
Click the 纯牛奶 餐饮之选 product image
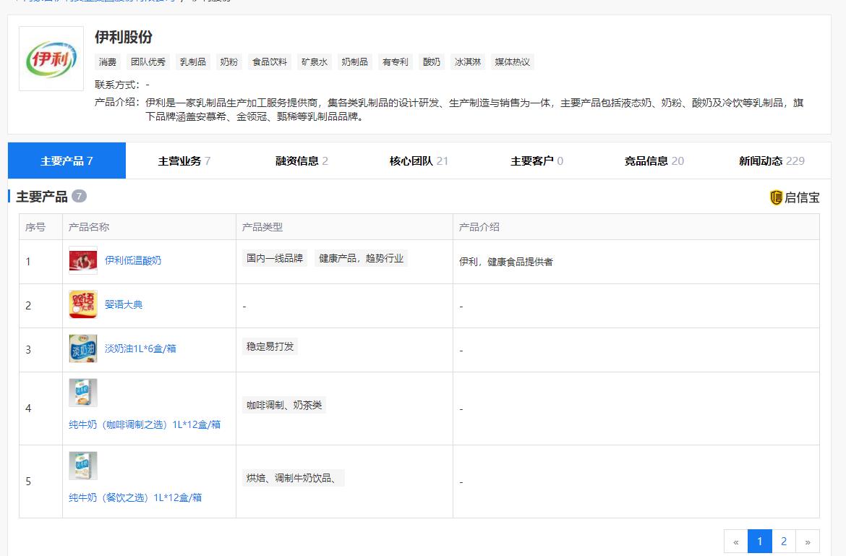pyautogui.click(x=83, y=466)
